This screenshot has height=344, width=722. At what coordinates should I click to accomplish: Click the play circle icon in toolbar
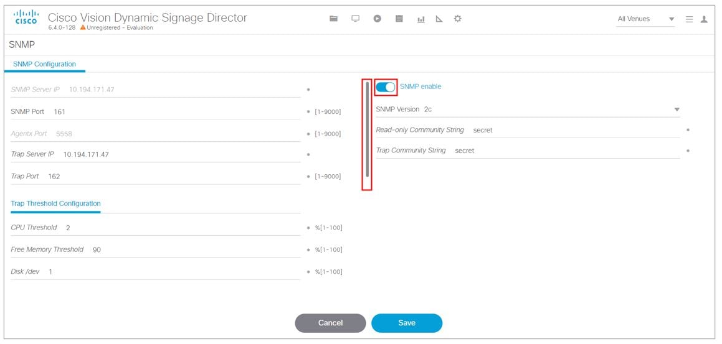point(377,19)
